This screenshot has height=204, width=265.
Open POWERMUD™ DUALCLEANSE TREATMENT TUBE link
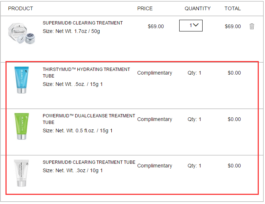tap(89, 119)
